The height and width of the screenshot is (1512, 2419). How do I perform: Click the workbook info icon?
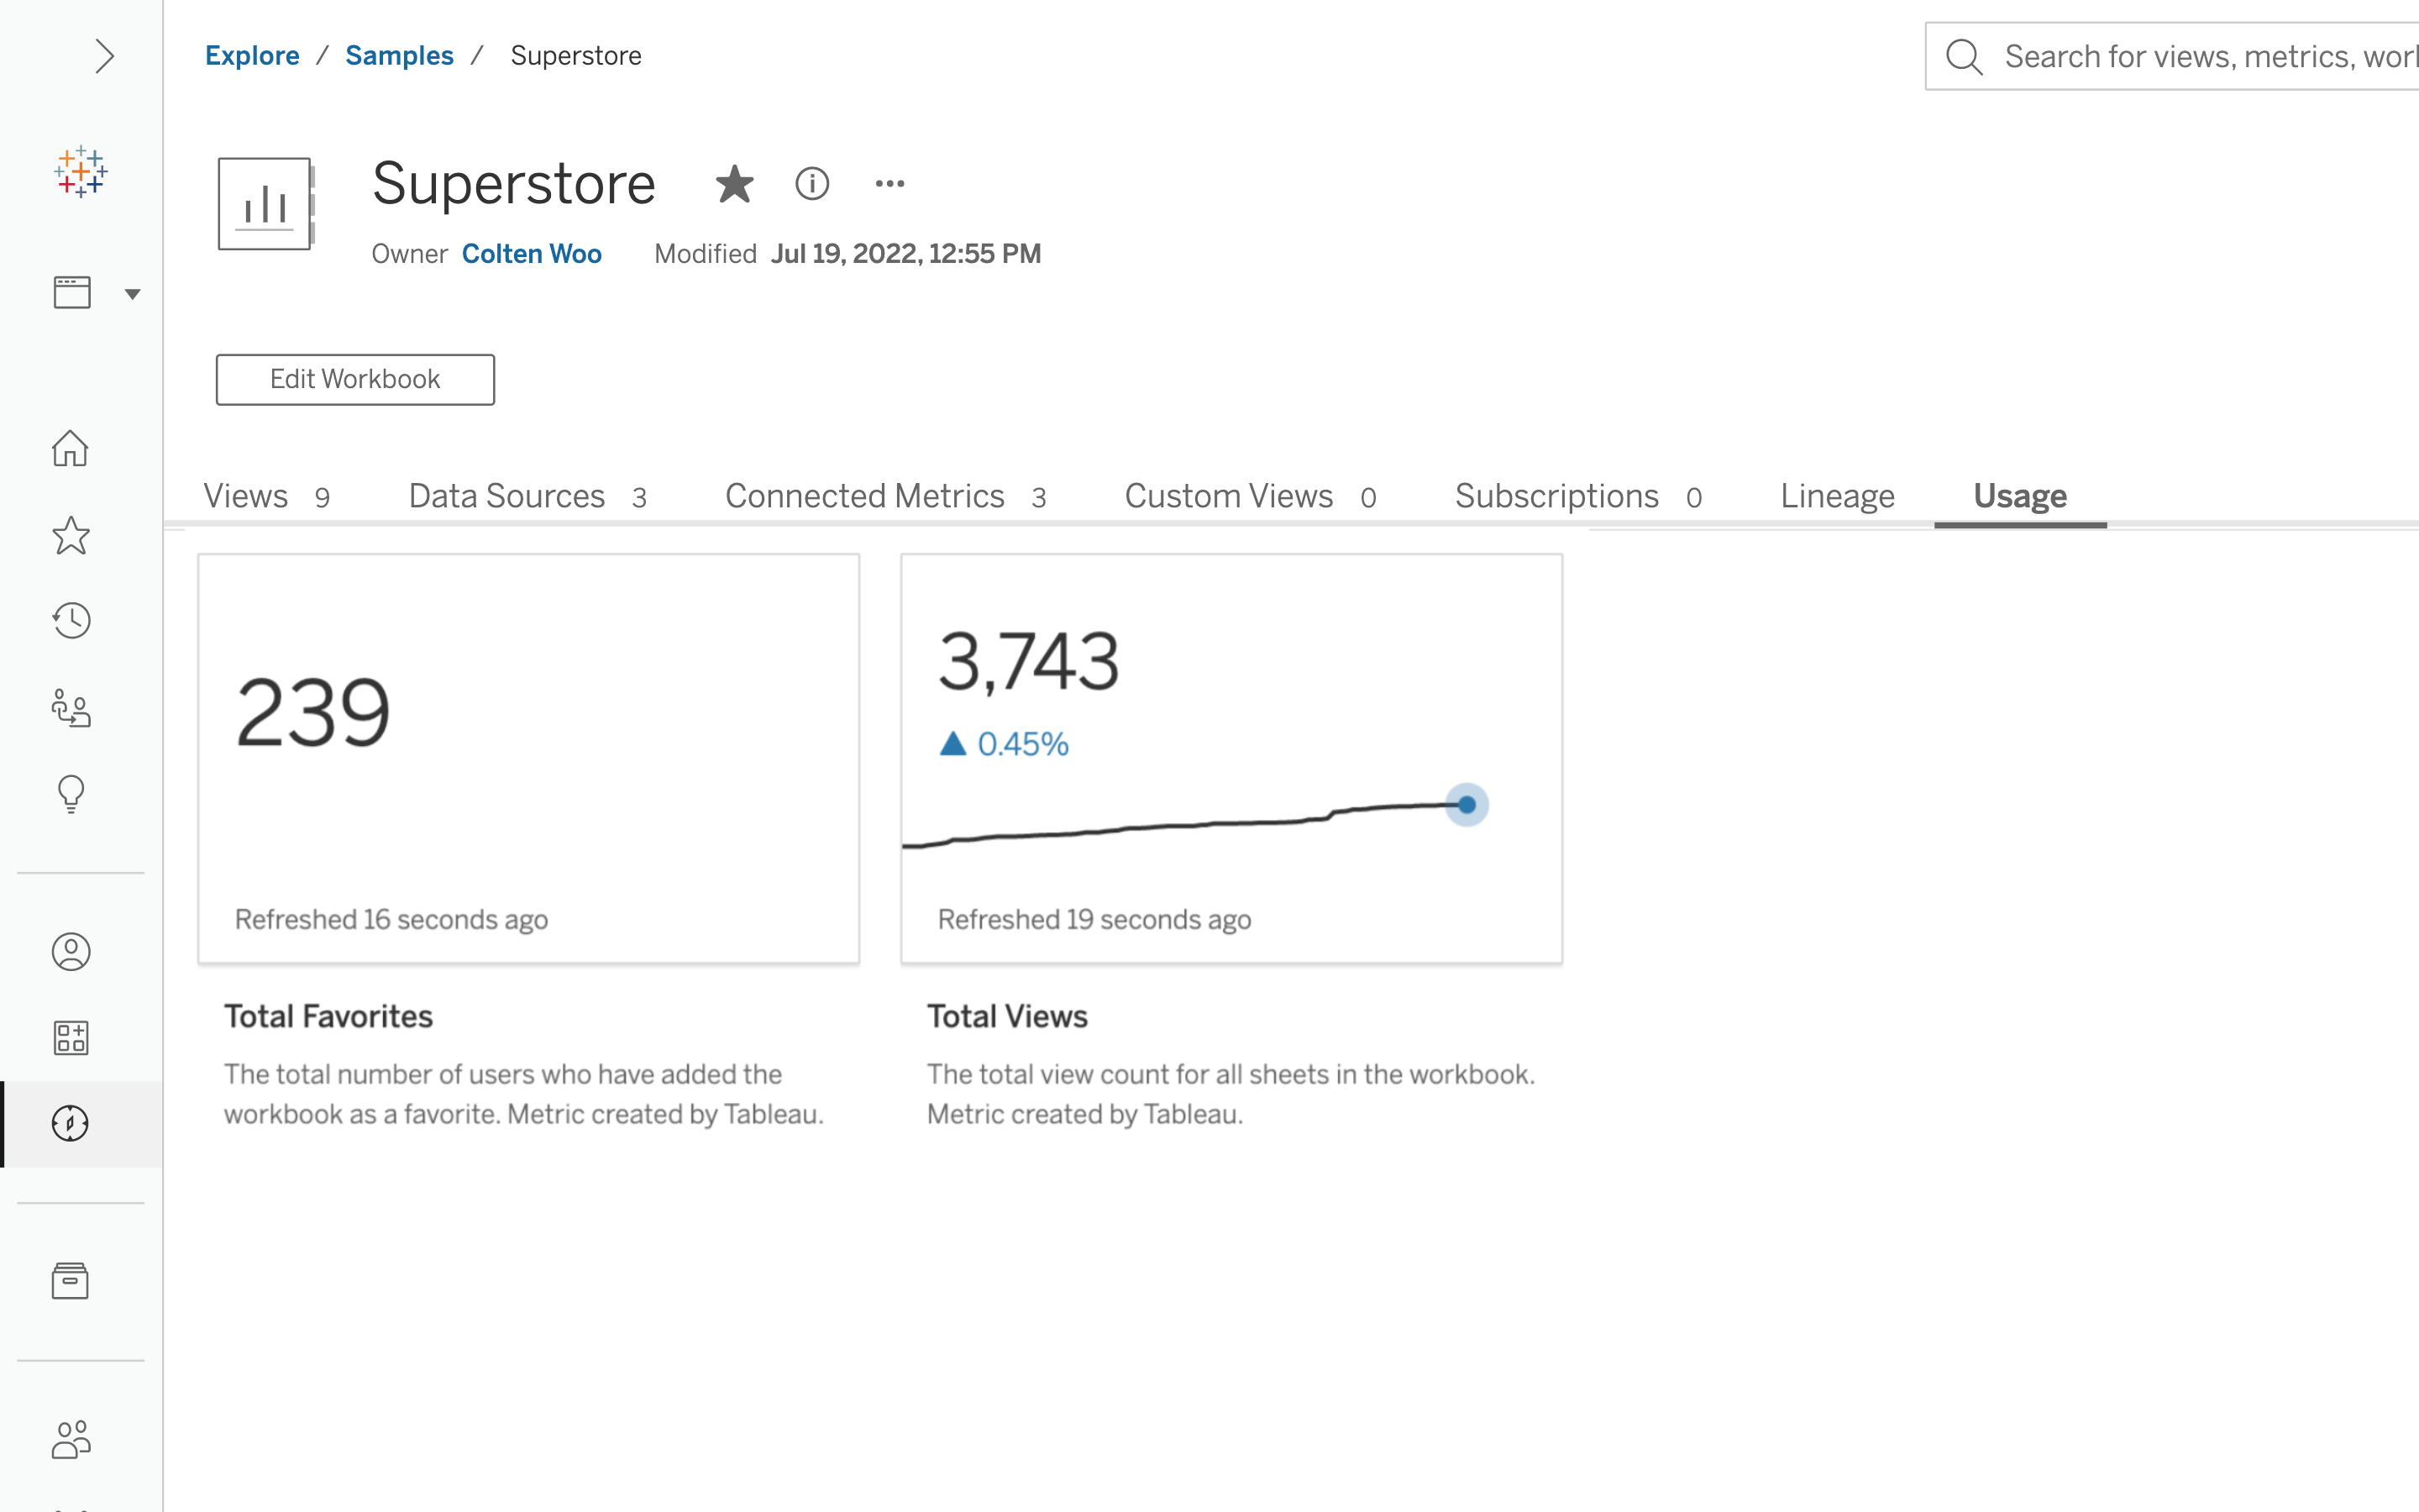tap(811, 183)
